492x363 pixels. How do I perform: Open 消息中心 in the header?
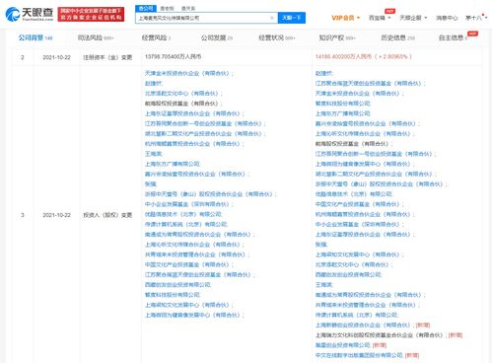click(447, 18)
